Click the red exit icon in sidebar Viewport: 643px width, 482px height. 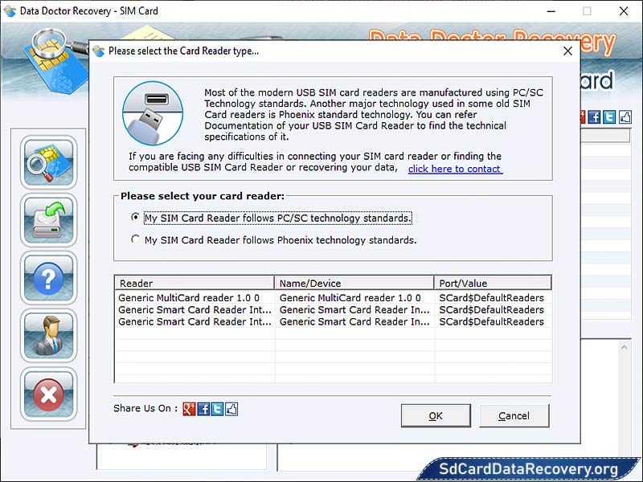[48, 394]
